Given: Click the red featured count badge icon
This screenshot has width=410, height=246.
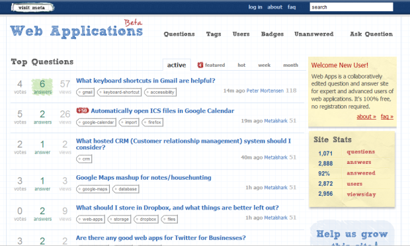Looking at the screenshot, I should 200,65.
